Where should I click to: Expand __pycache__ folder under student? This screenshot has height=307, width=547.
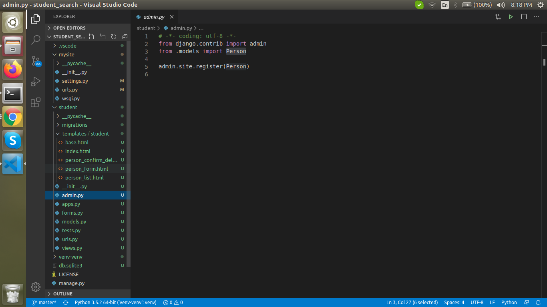click(x=88, y=116)
